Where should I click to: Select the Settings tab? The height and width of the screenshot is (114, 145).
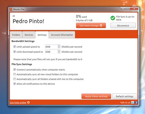tap(42, 35)
